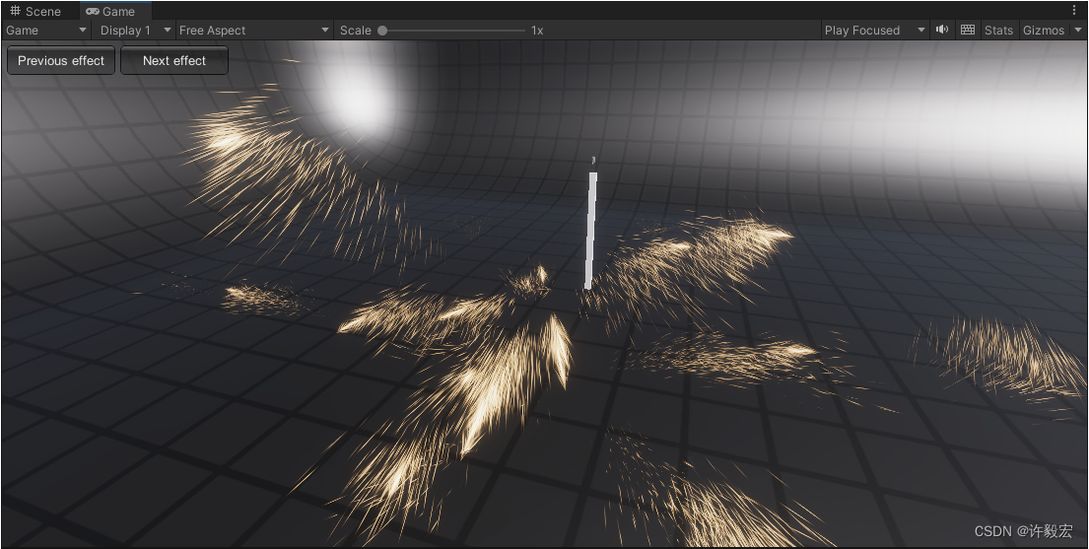This screenshot has height=549, width=1089.
Task: Click the Previous effect button
Action: coord(61,60)
